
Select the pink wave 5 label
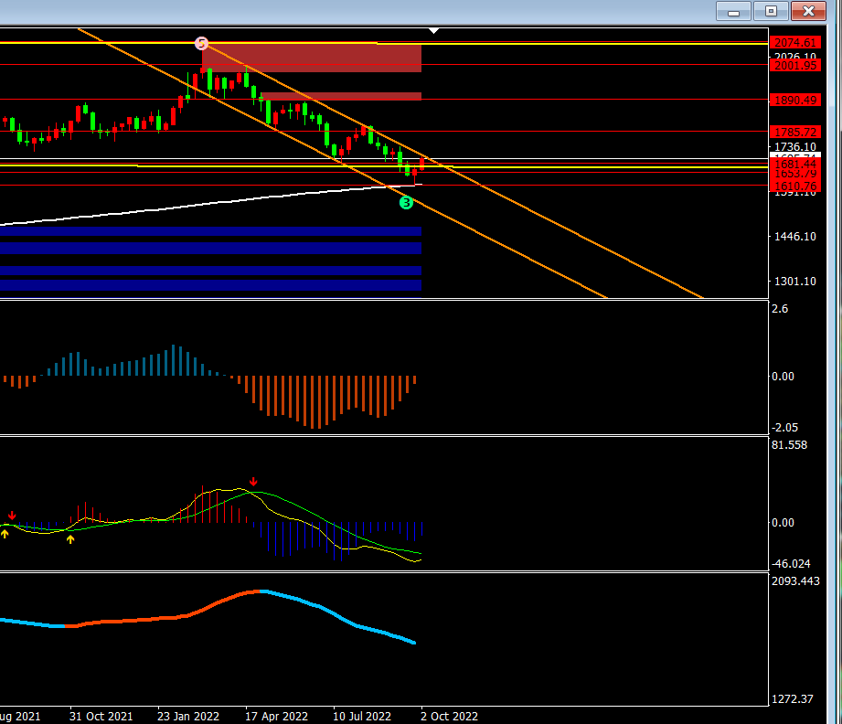click(201, 43)
